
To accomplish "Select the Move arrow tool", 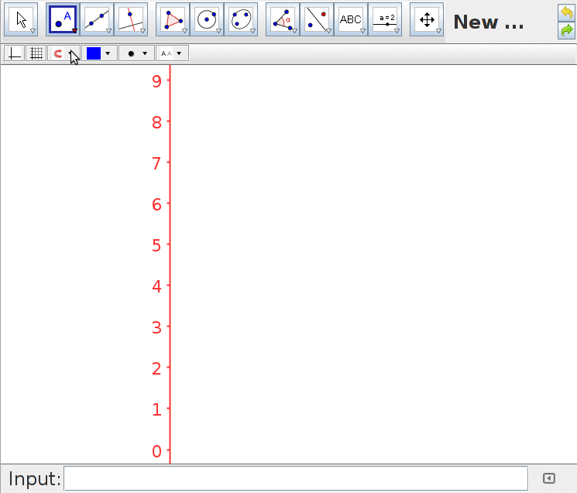I will pos(22,20).
